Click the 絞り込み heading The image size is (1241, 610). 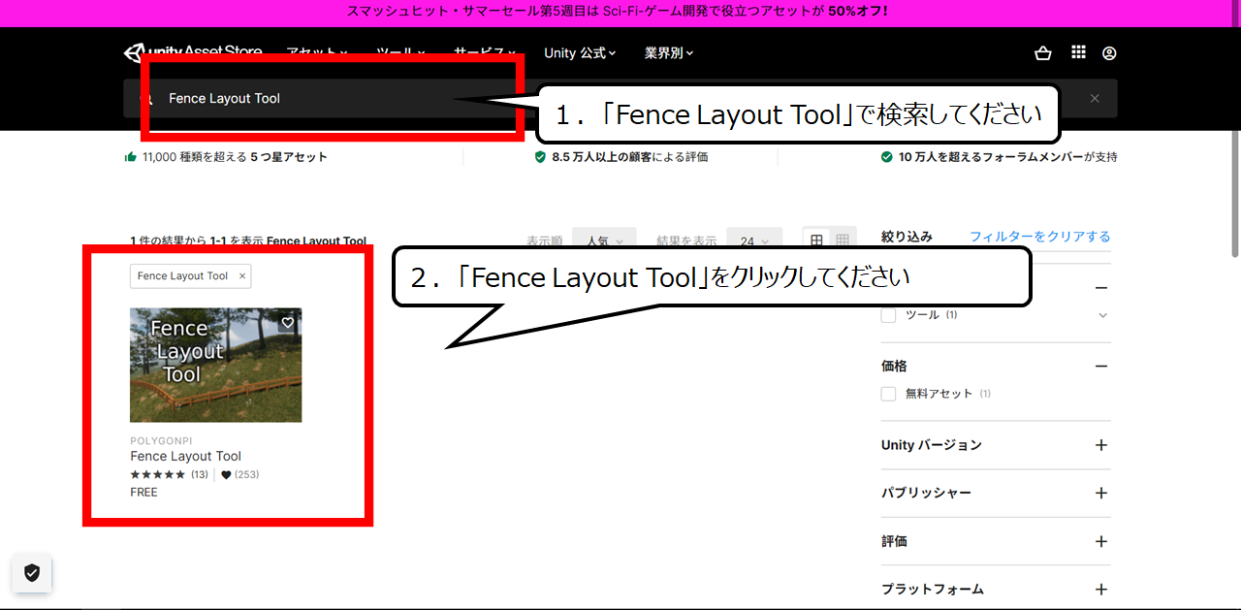(x=907, y=236)
